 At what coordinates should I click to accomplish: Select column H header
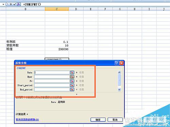tap(135, 9)
